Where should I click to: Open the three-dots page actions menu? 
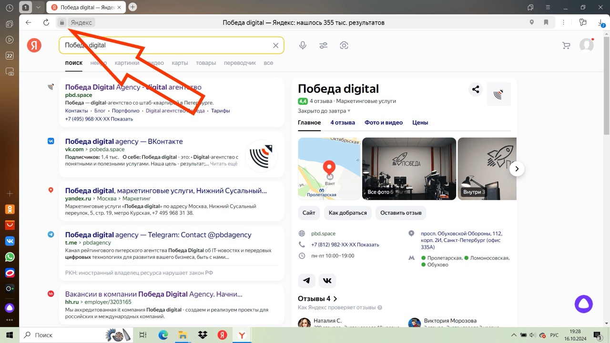point(563,22)
